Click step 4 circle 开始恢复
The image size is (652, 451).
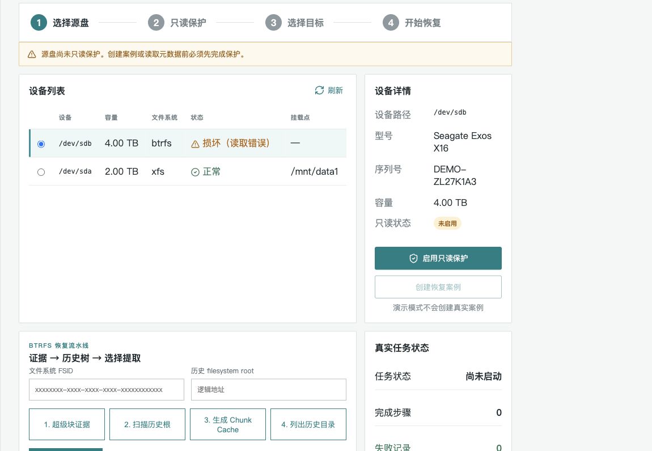(391, 23)
